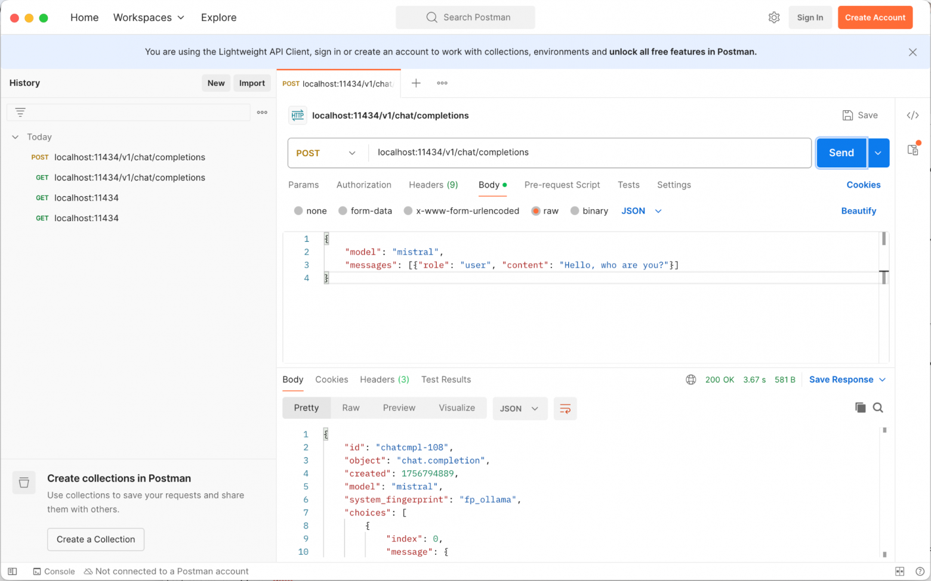The image size is (931, 581).
Task: Open the Console
Action: pyautogui.click(x=54, y=571)
